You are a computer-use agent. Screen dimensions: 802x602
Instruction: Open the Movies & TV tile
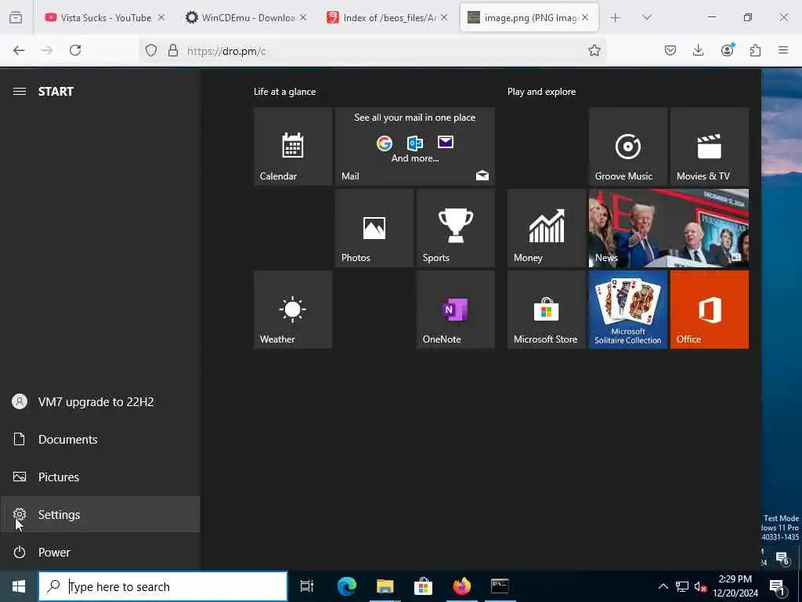710,147
